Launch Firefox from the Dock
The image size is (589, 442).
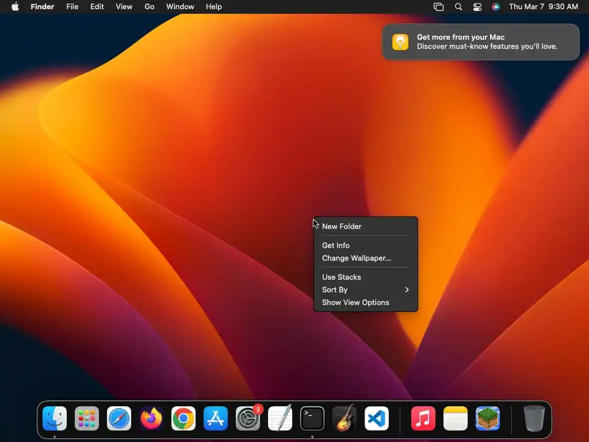[151, 418]
